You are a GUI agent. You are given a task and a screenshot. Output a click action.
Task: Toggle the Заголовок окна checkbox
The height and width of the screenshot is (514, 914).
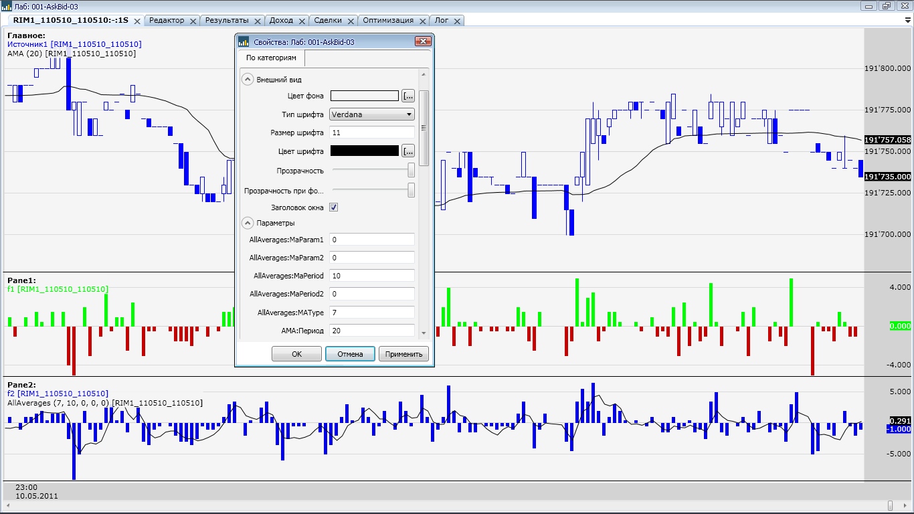coord(334,207)
